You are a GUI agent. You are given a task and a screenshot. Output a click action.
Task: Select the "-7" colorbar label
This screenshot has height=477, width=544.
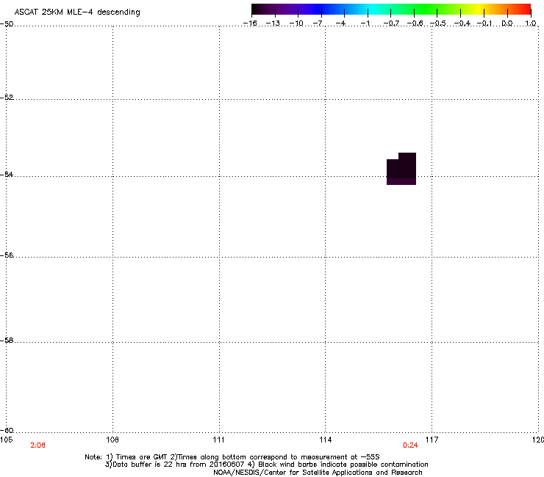pos(318,23)
